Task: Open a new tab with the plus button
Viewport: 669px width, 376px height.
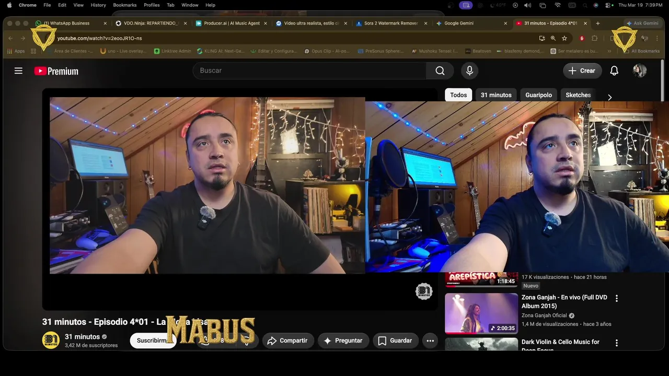Action: click(x=598, y=23)
